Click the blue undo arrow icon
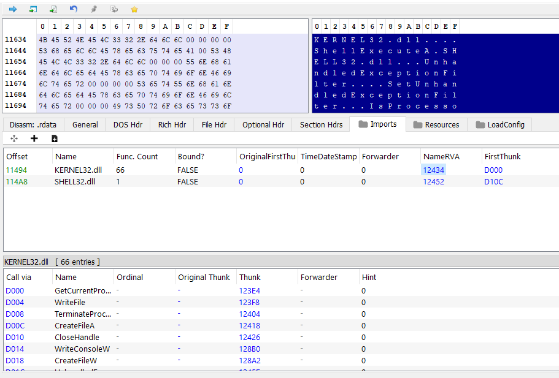The height and width of the screenshot is (378, 559). point(74,9)
